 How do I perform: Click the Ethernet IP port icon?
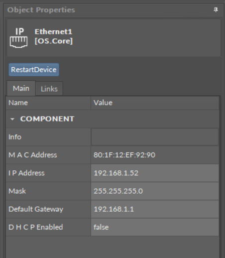tap(19, 38)
